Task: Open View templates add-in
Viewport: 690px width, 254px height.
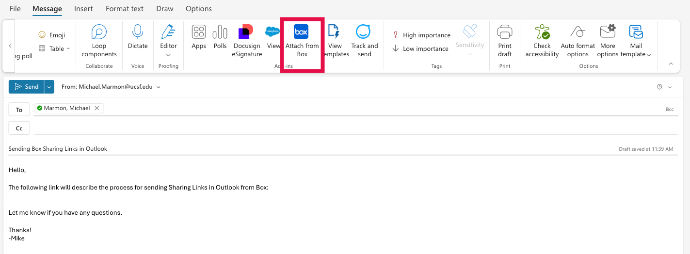Action: pyautogui.click(x=335, y=41)
